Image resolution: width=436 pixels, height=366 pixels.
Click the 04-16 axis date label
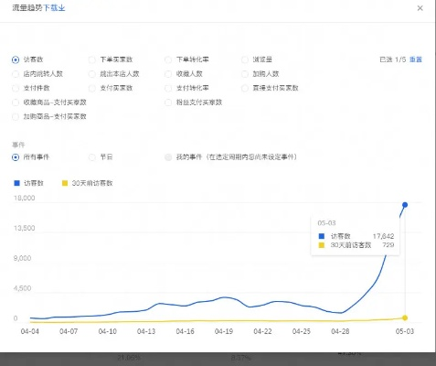tap(185, 331)
